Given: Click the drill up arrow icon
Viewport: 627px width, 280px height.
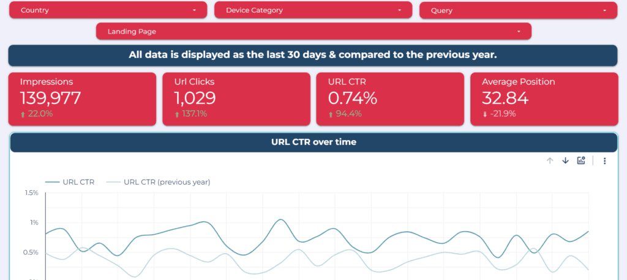Looking at the screenshot, I should pos(550,161).
